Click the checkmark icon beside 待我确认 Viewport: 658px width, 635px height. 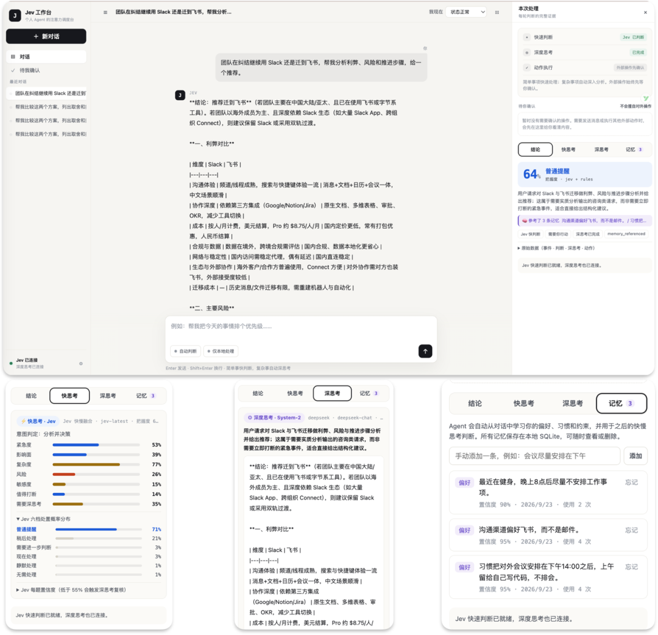13,70
